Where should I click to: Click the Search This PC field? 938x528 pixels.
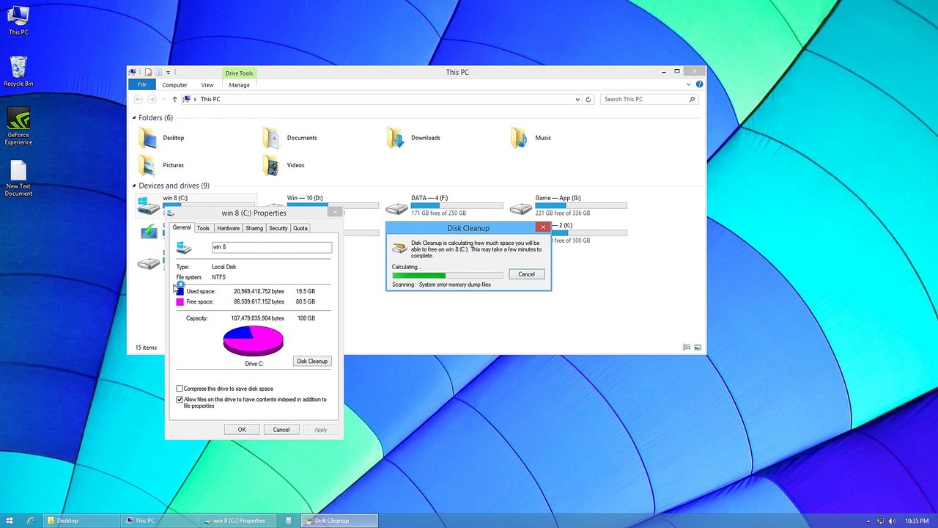coord(649,99)
